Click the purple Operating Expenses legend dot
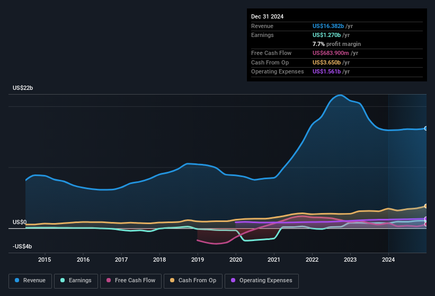 tap(233, 280)
